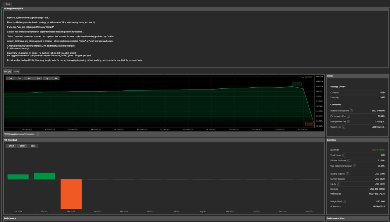Click Starting Balance info icon
390x222 pixels.
pyautogui.click(x=348, y=174)
